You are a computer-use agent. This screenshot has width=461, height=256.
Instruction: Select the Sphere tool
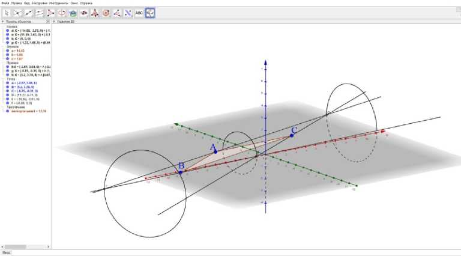(x=106, y=13)
